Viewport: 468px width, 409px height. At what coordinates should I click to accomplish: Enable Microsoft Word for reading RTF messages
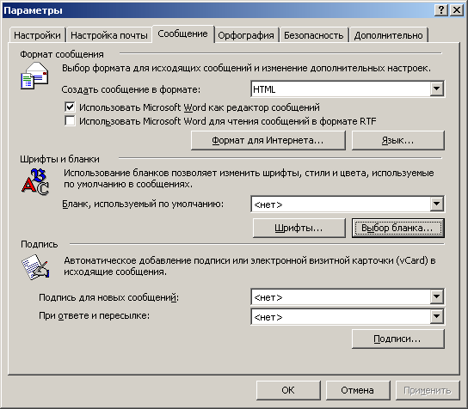(x=70, y=121)
